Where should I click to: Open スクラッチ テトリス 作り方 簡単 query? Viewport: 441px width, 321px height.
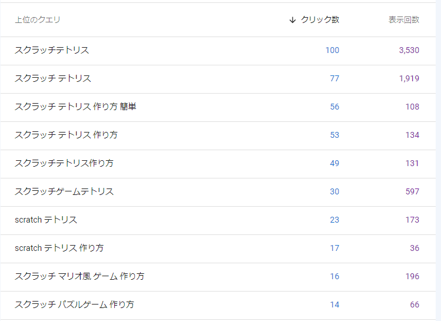tap(75, 107)
